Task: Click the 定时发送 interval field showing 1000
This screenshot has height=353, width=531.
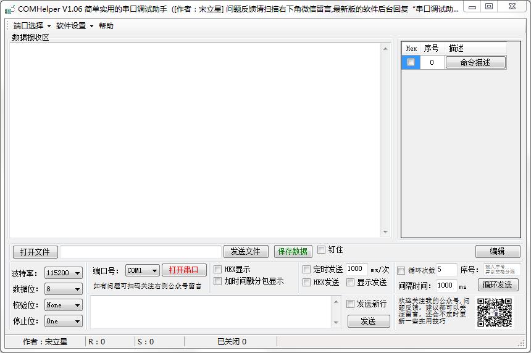Action: pos(357,268)
